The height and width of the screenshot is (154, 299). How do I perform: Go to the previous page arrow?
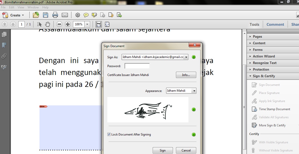tap(5, 24)
